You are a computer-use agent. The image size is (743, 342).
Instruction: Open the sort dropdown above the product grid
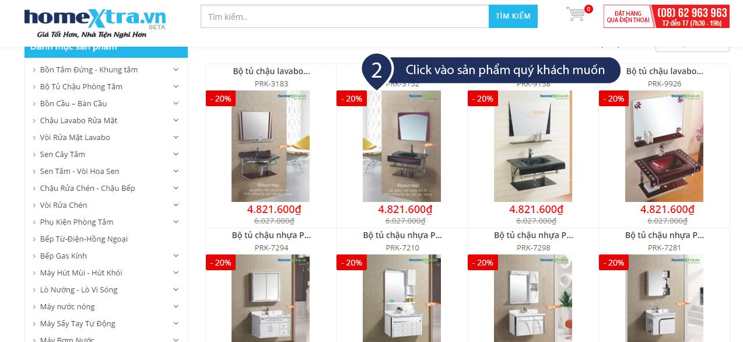point(692,46)
